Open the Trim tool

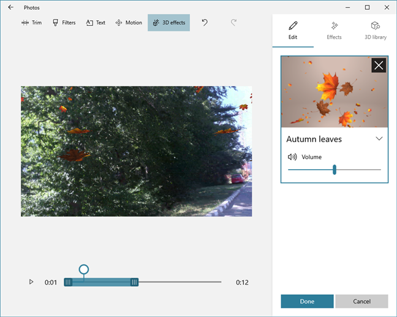coord(31,23)
